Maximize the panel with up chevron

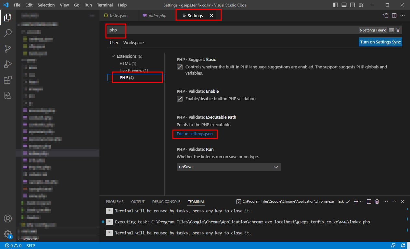394,201
